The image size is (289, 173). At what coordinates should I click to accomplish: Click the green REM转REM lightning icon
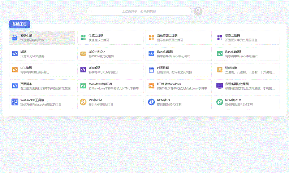(x=220, y=102)
